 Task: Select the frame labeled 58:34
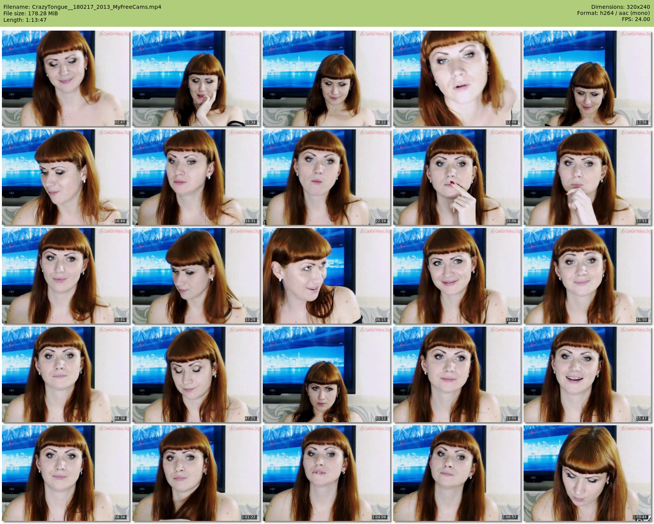(66, 473)
